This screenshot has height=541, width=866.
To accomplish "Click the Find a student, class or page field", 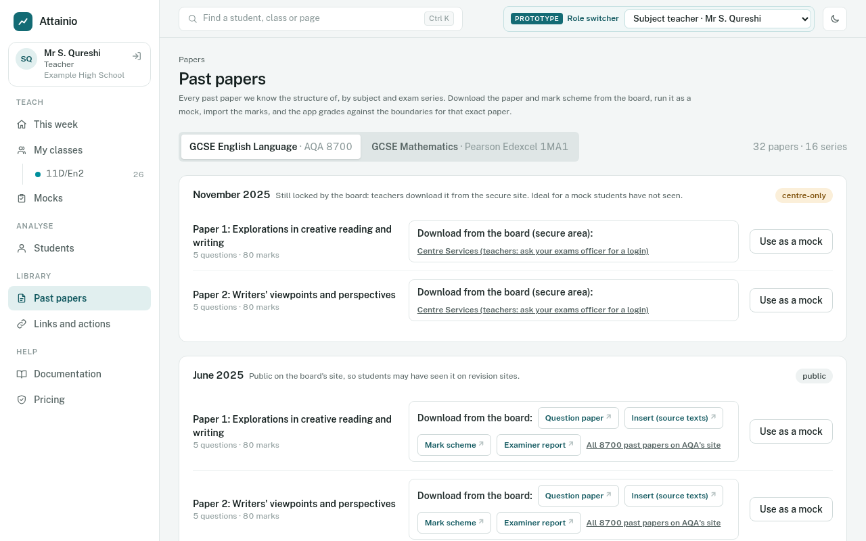I will (x=321, y=19).
